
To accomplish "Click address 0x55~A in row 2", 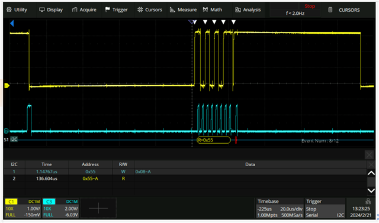I will 91,179.
